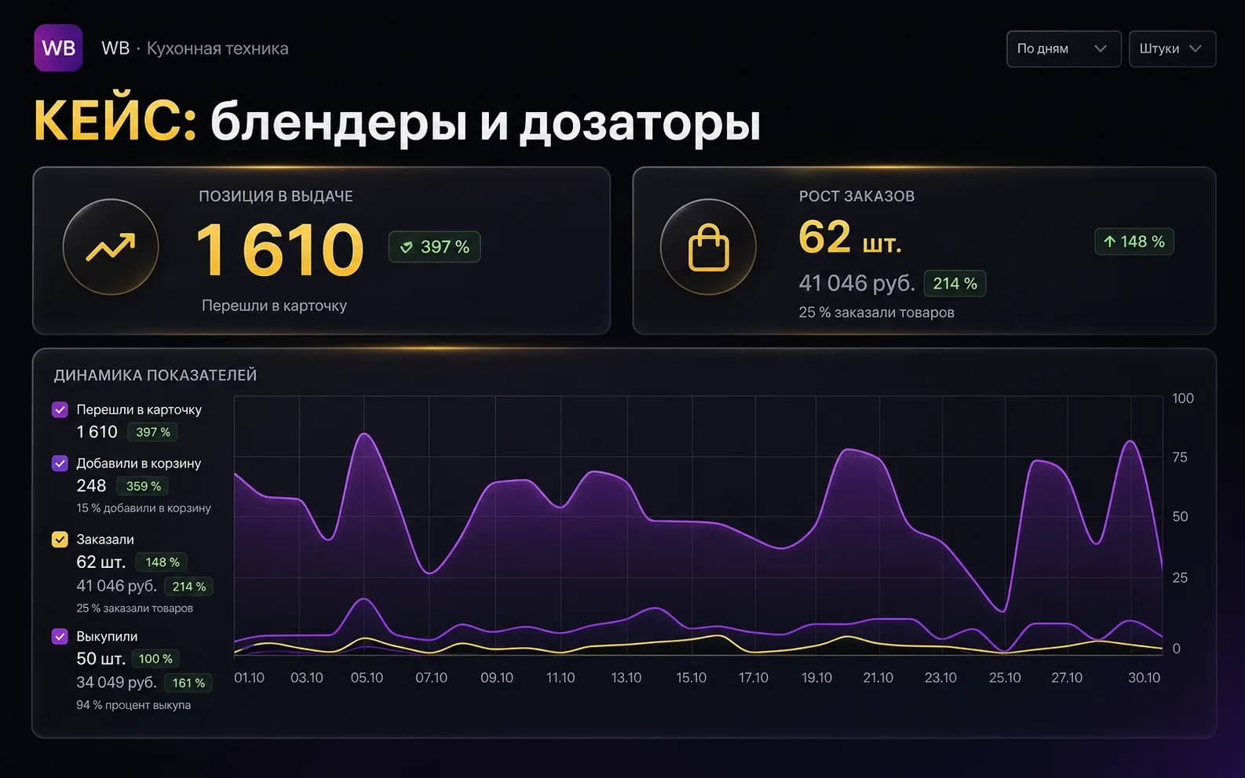Click the '25 % заказали товаров' text in orders card

coord(877,312)
